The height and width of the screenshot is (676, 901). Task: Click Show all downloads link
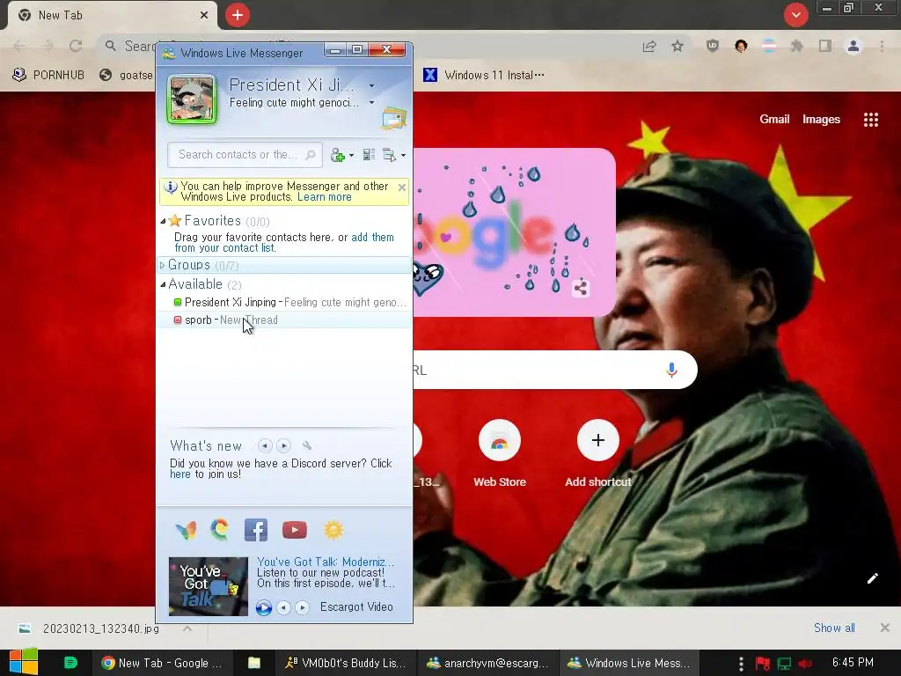tap(834, 628)
